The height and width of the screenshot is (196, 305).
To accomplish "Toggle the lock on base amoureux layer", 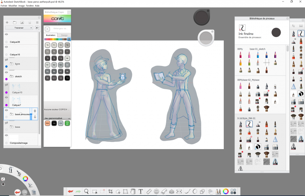I will coord(35,117).
